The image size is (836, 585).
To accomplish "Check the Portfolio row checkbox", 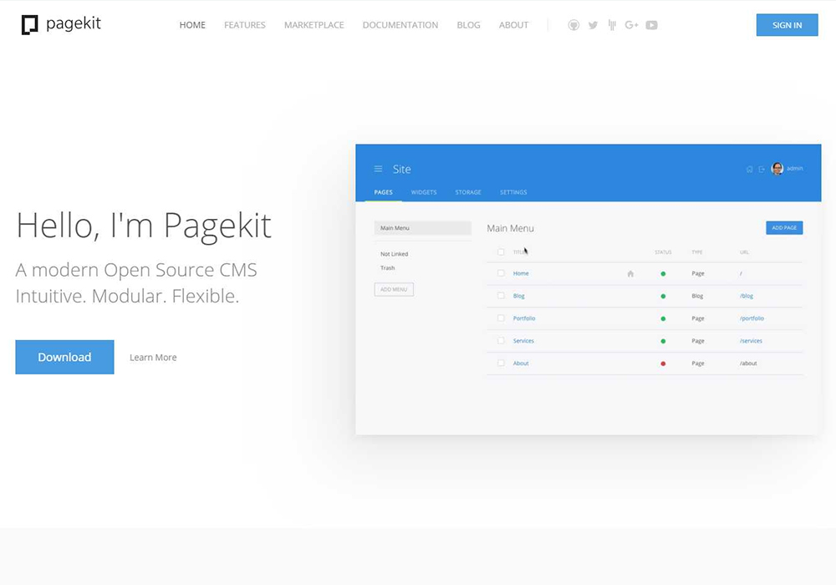I will click(x=501, y=318).
